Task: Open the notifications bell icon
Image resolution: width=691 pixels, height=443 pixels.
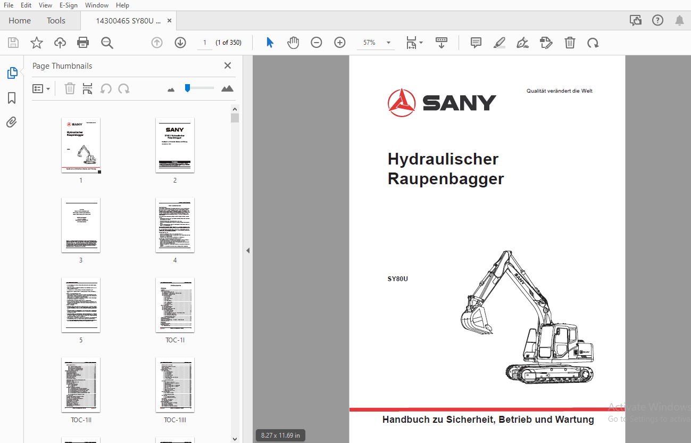Action: coord(679,21)
